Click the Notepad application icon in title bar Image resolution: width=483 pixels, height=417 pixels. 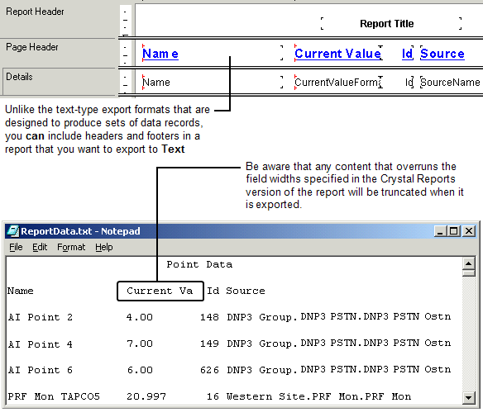pos(13,231)
